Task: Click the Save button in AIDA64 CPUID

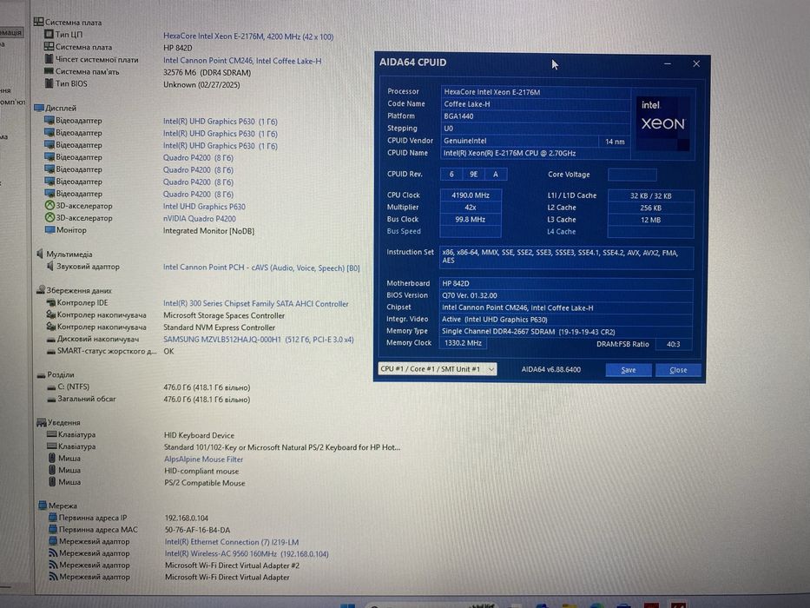Action: [x=629, y=370]
